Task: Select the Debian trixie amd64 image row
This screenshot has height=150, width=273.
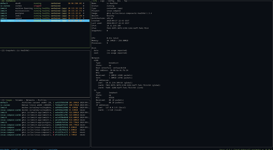Action: [x=45, y=105]
